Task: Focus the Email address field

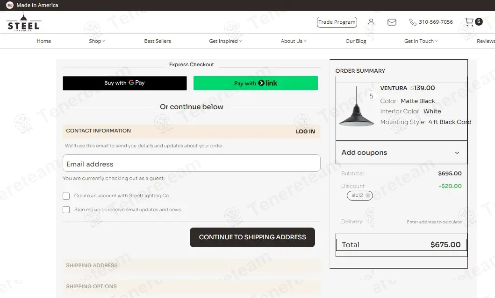Action: [x=191, y=164]
